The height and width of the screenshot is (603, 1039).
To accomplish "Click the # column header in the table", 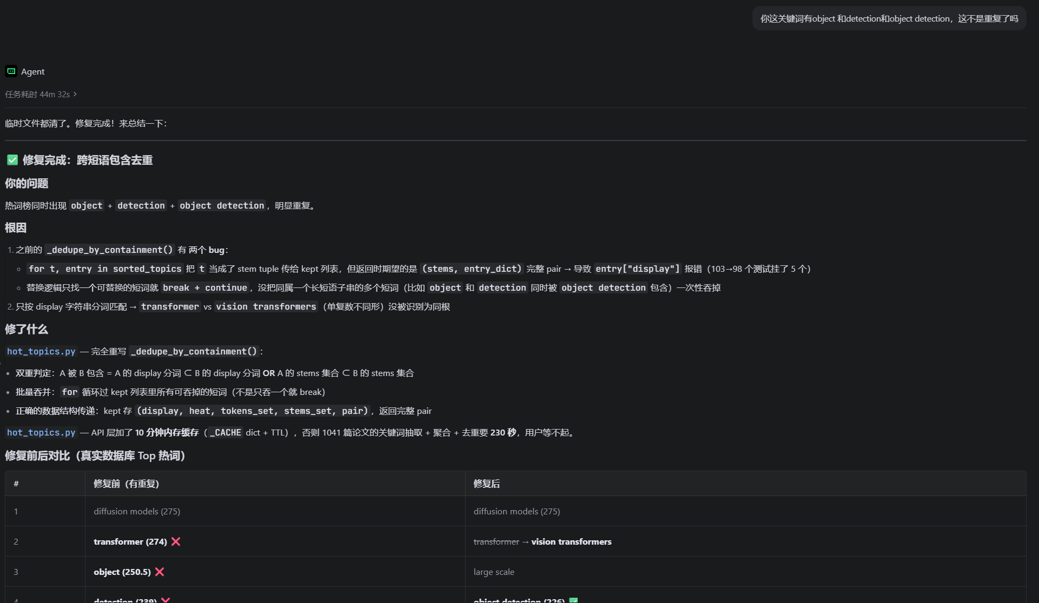I will point(16,484).
